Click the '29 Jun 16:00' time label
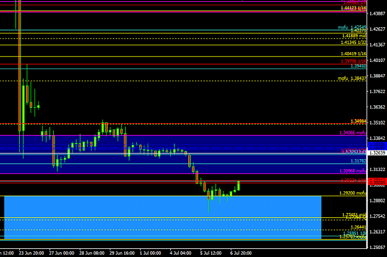The height and width of the screenshot is (257, 387). [x=122, y=253]
